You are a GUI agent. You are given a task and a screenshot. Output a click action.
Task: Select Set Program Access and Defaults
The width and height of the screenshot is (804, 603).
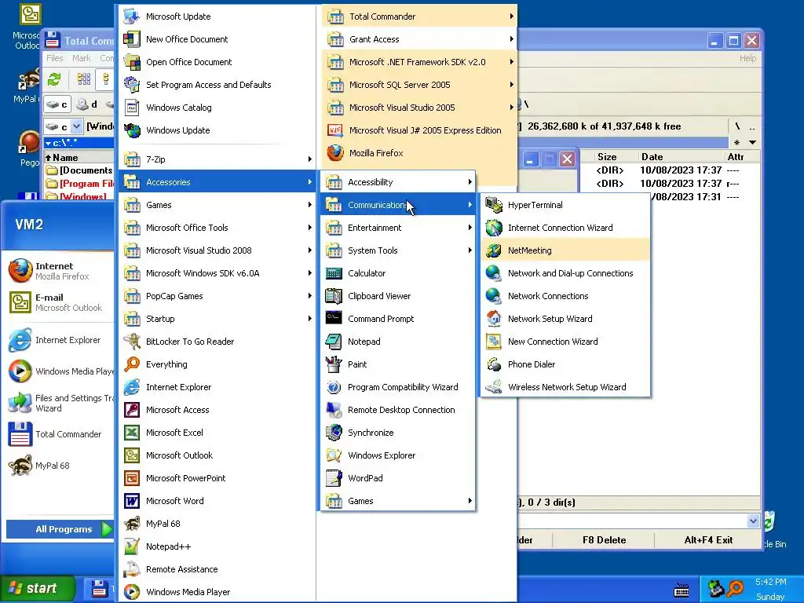[x=217, y=85]
